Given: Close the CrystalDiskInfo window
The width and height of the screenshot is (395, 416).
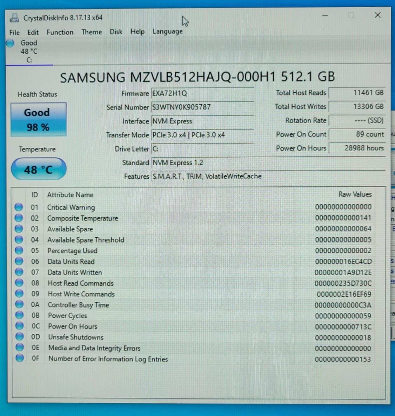Looking at the screenshot, I should tap(377, 15).
